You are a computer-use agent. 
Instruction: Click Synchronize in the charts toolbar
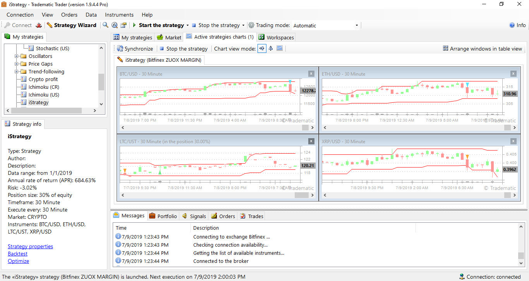135,49
